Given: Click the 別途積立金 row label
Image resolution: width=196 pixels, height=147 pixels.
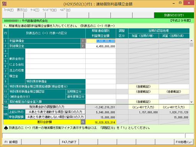Looking at the screenshot, I should pos(17,46).
